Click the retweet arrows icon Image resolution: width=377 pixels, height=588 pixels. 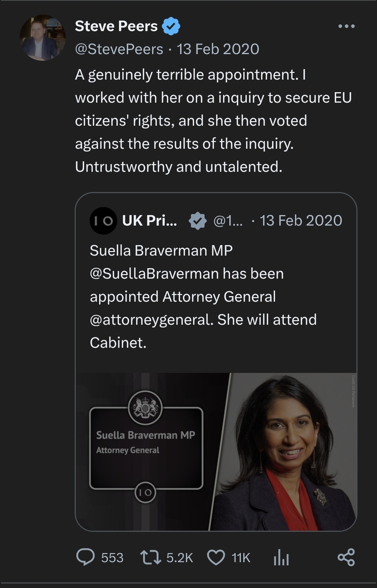(150, 557)
